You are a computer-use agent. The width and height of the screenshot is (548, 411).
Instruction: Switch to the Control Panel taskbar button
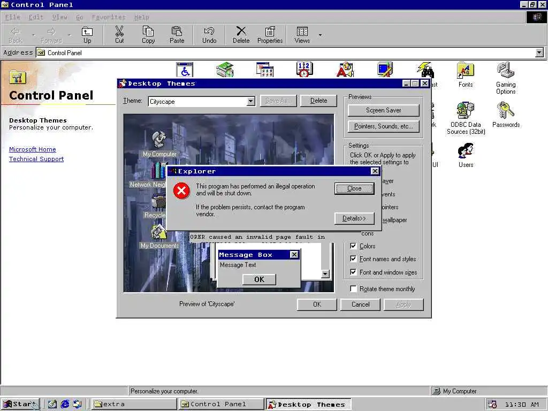click(x=221, y=404)
